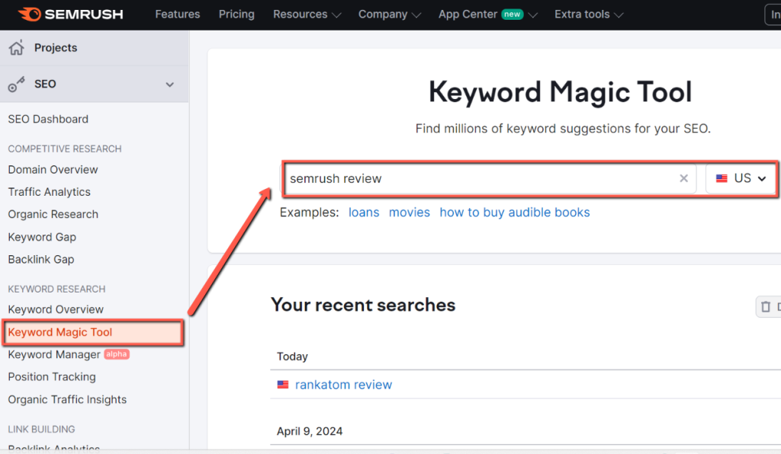Screen dimensions: 781x454
Task: Click the loans example link
Action: pyautogui.click(x=364, y=213)
